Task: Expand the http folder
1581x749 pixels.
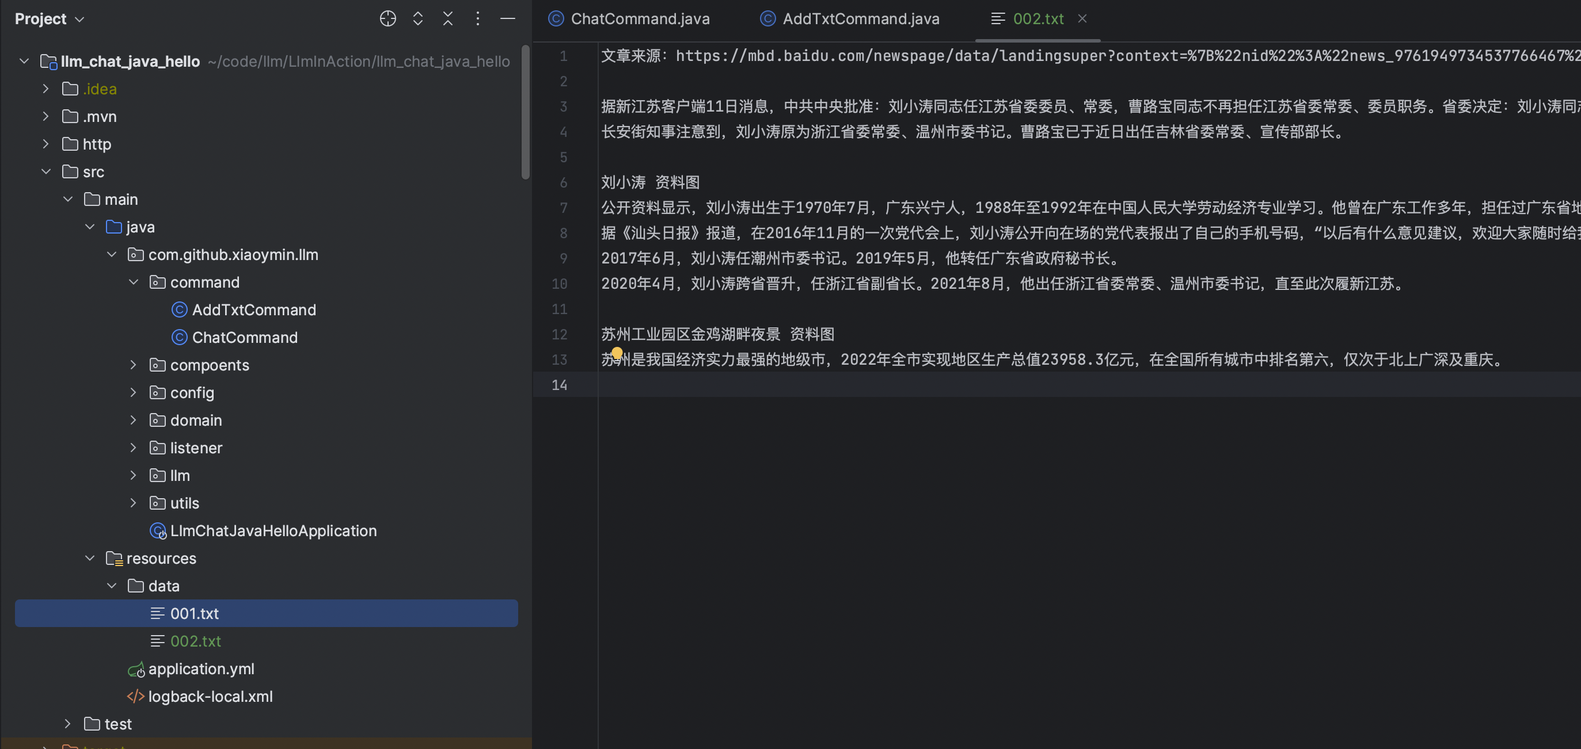Action: point(45,144)
